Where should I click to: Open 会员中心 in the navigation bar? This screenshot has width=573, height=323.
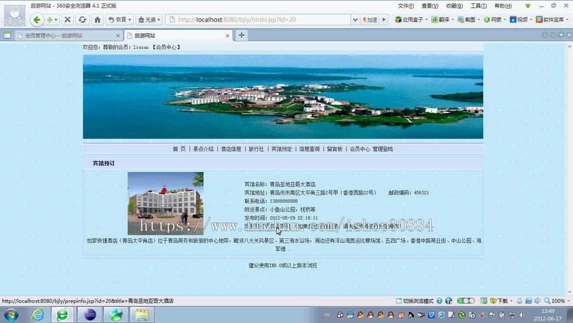[x=360, y=149]
